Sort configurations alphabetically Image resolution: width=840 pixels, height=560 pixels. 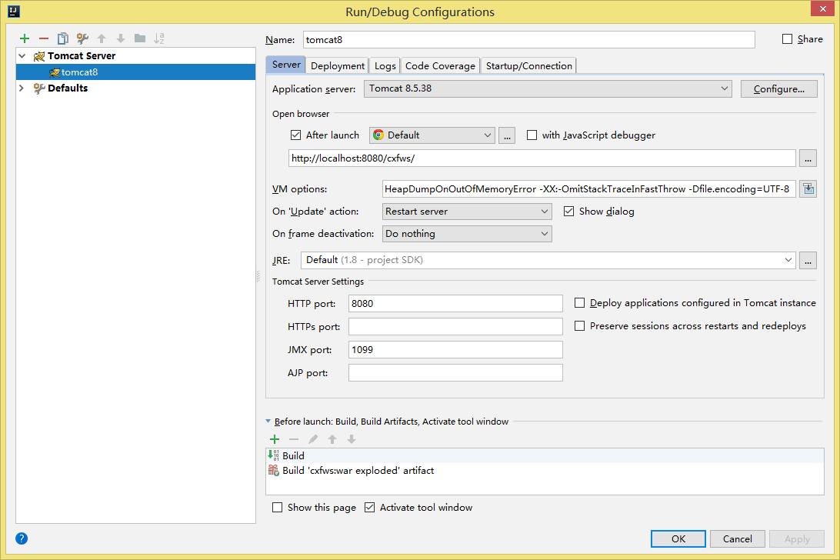pos(159,38)
